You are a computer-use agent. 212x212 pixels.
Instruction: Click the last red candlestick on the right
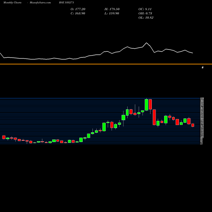192,125
